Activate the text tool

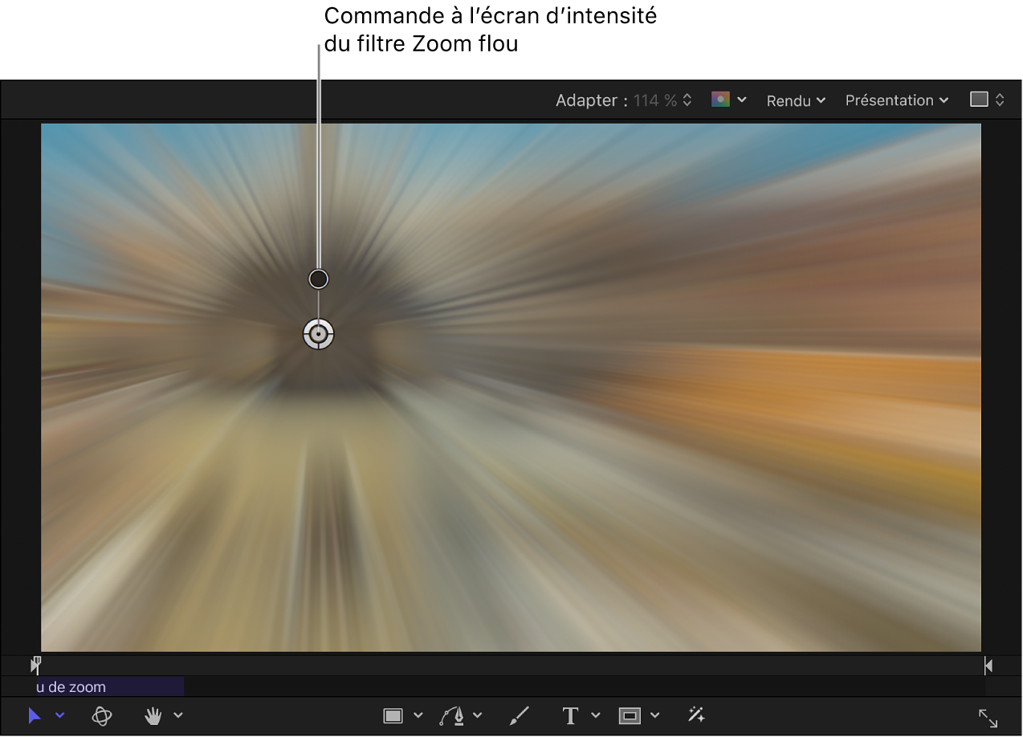point(570,715)
